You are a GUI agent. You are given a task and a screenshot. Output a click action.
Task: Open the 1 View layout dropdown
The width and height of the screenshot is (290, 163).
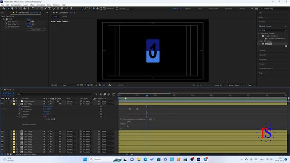coord(250,85)
